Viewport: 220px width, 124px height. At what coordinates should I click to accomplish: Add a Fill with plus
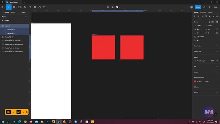click(x=217, y=66)
